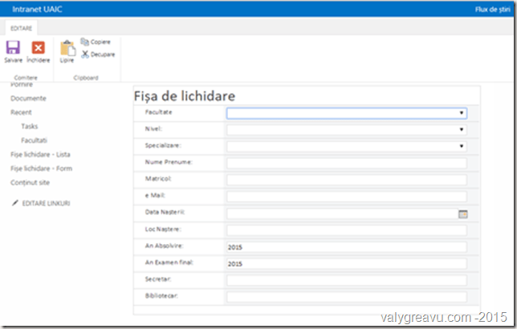
Task: Open Fișe lichidare - Form page
Action: [x=41, y=169]
